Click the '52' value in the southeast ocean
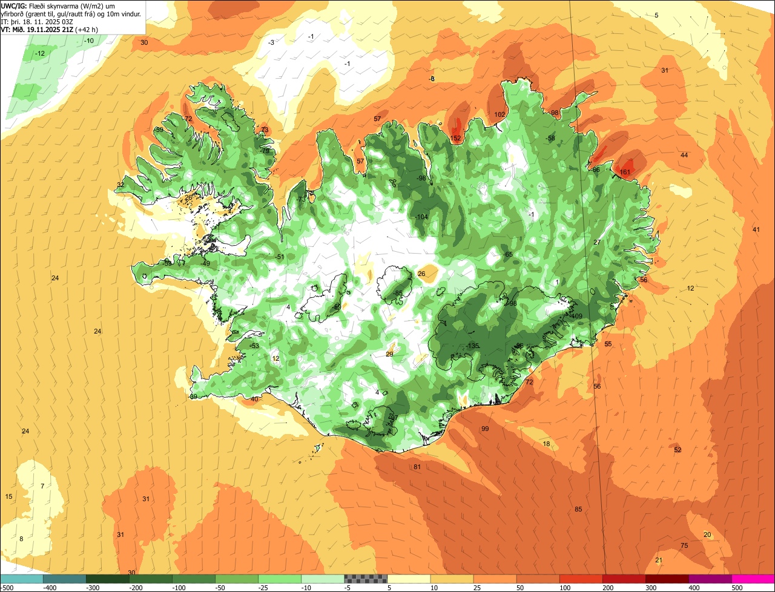The image size is (775, 592). pos(678,450)
